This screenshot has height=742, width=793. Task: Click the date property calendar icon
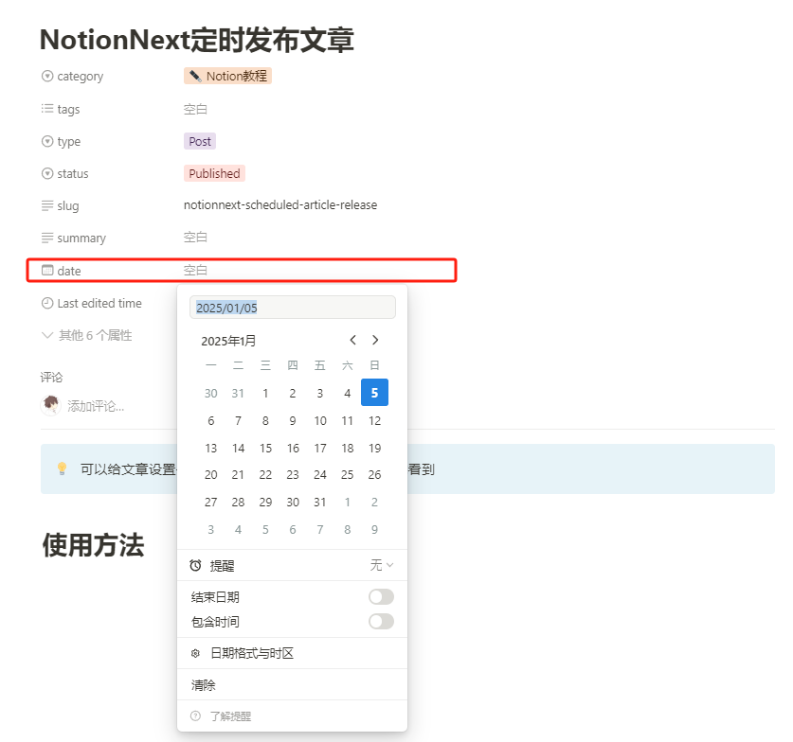47,271
